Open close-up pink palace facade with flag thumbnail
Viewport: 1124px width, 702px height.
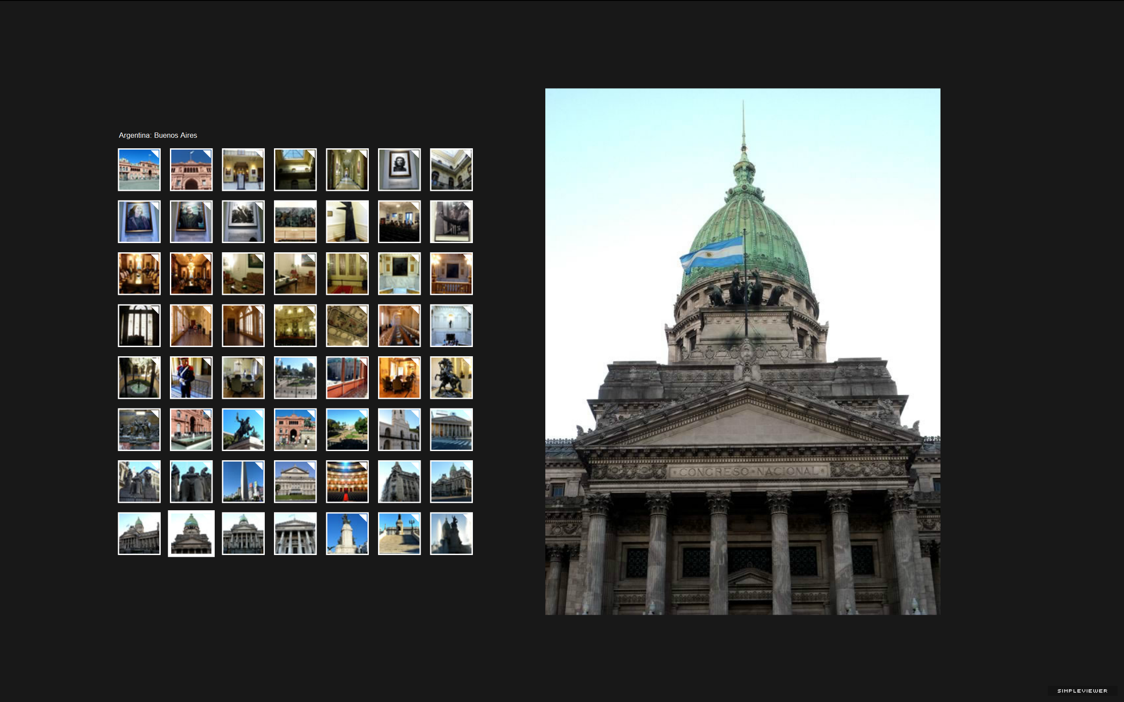pos(191,169)
